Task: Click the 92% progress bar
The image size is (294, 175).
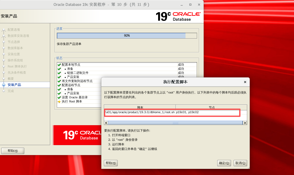Action: (127, 36)
